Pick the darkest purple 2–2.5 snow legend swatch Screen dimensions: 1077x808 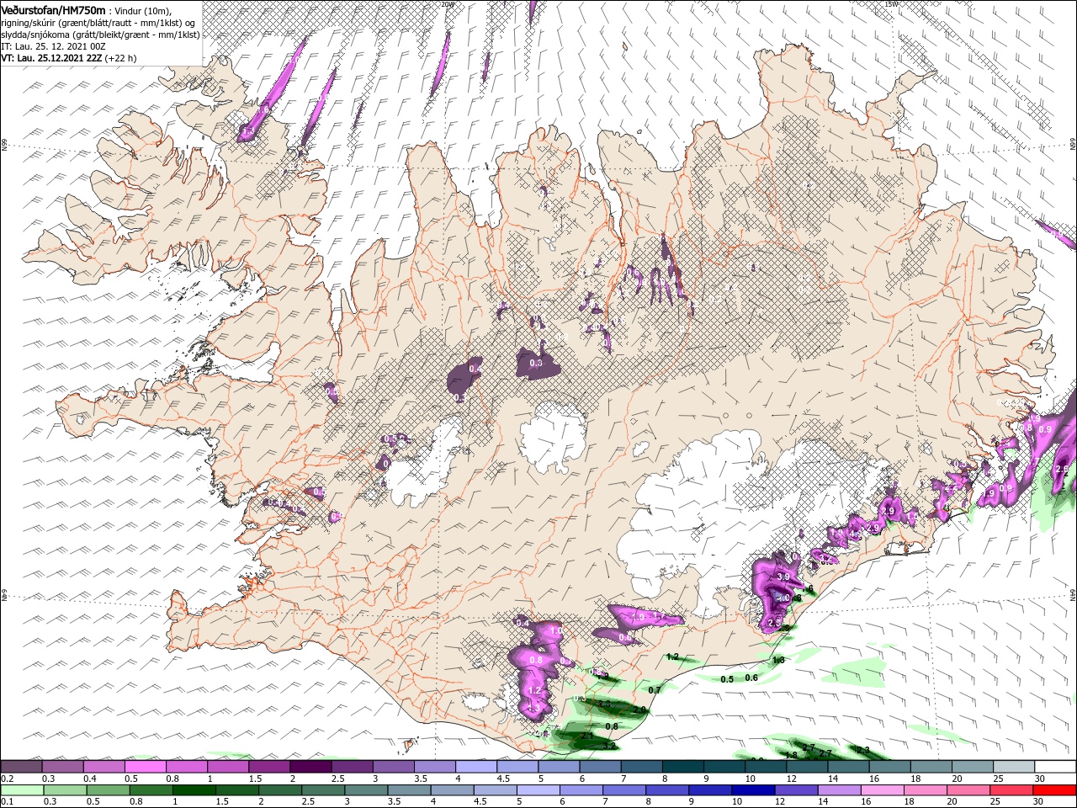pyautogui.click(x=310, y=767)
